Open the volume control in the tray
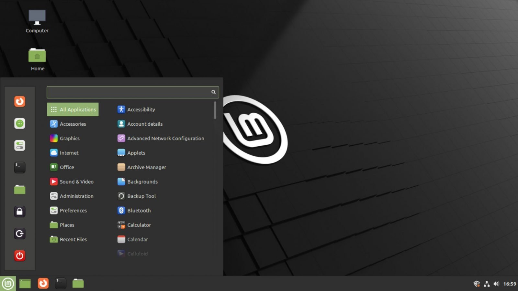518x291 pixels. 496,283
